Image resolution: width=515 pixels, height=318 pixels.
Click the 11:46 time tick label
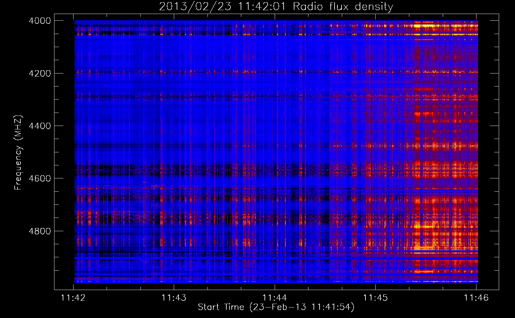[x=476, y=298]
